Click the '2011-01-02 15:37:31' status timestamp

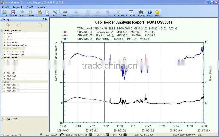click(x=76, y=135)
